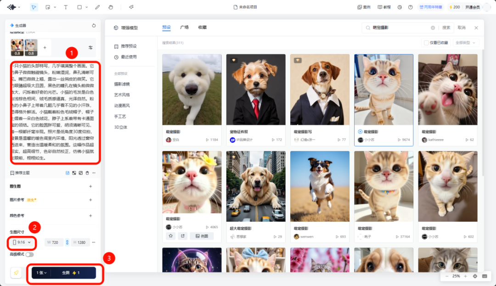Viewport: 496px width, 286px height.
Task: Switch to the 预设 tab
Action: tap(166, 28)
